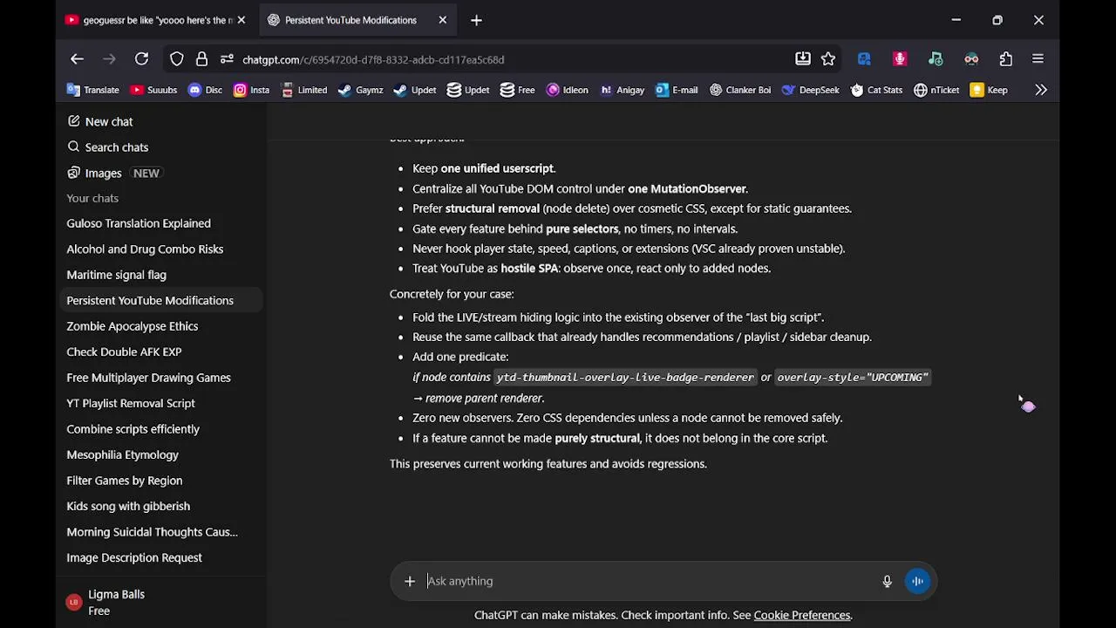The height and width of the screenshot is (628, 1116).
Task: Collapse the Your chats section
Action: pyautogui.click(x=92, y=198)
